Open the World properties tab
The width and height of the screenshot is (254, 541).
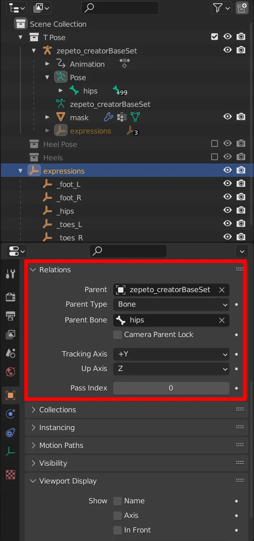[11, 371]
